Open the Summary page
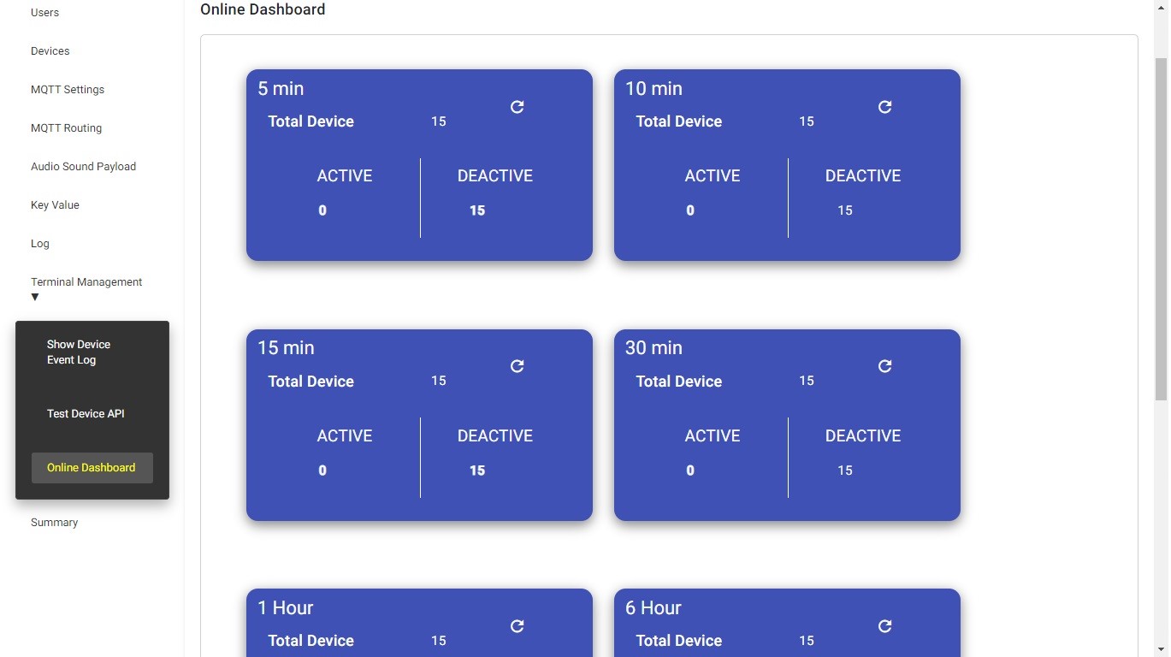Image resolution: width=1171 pixels, height=657 pixels. (x=54, y=523)
